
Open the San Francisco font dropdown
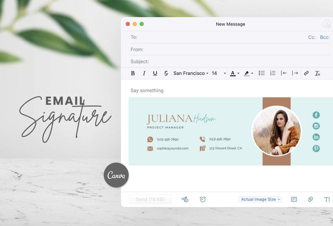coord(191,73)
